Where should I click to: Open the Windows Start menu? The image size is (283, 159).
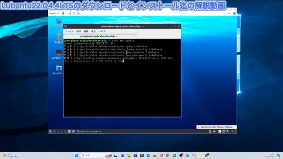(76, 155)
